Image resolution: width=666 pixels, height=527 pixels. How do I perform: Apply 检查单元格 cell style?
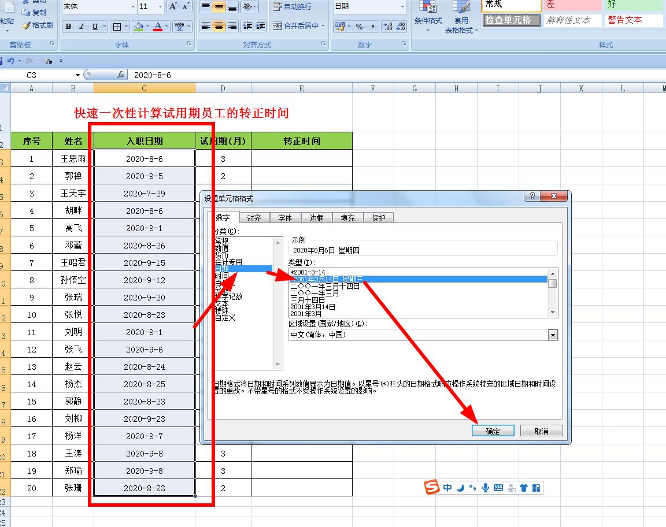(x=512, y=20)
